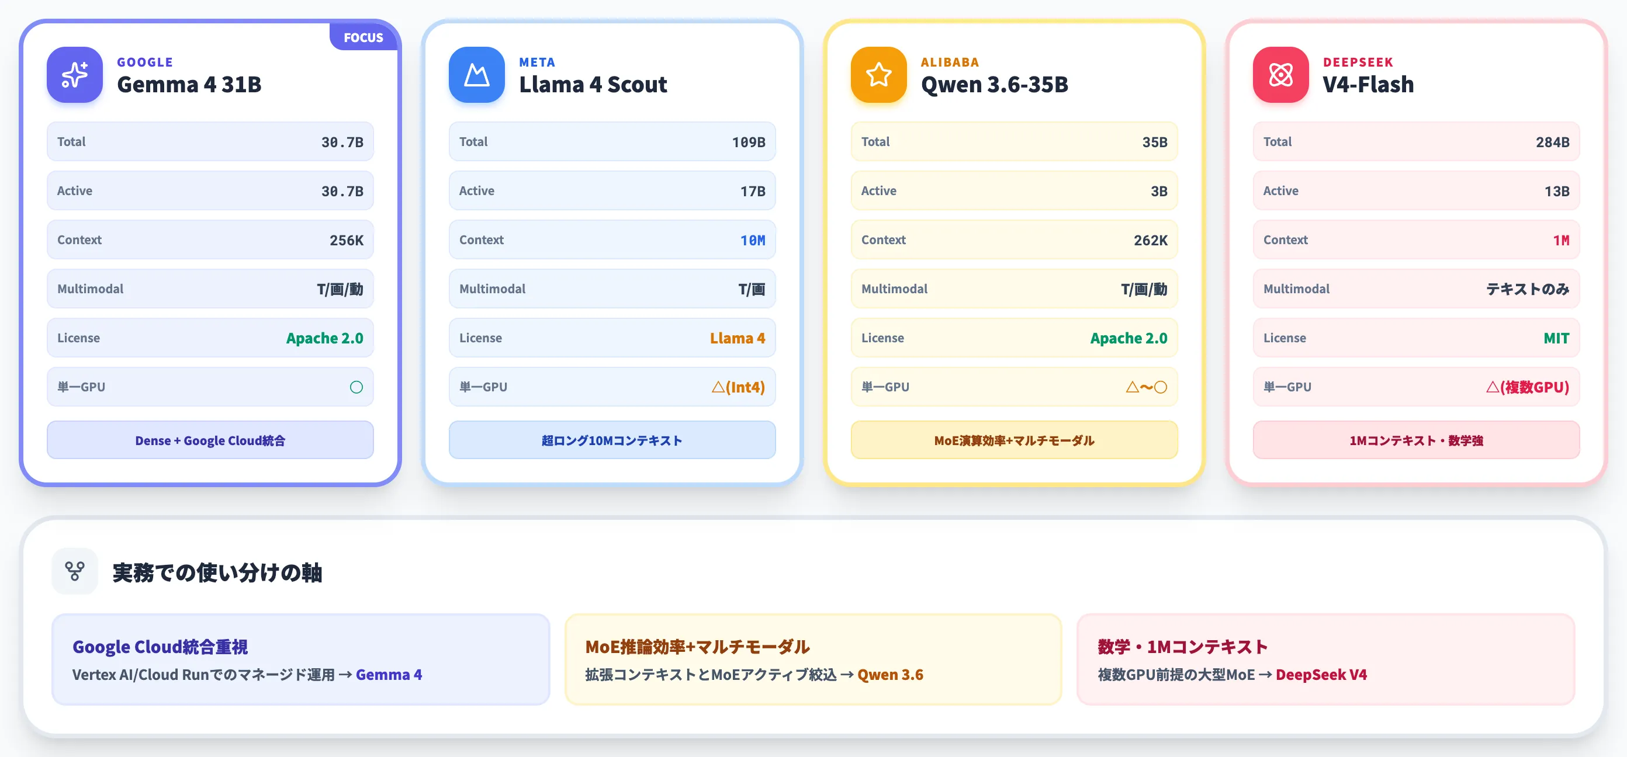Click Gemma's Total value 30.7B
Image resolution: width=1627 pixels, height=757 pixels.
(x=342, y=142)
